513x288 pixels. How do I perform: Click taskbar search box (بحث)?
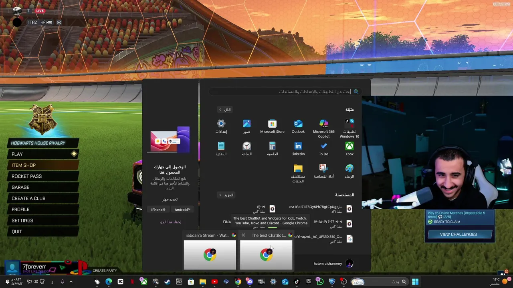point(379,282)
